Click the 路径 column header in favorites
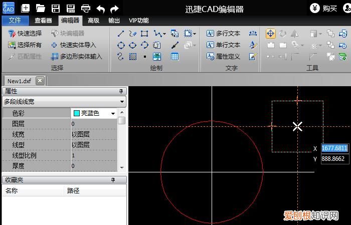The width and height of the screenshot is (351, 225). pos(95,190)
